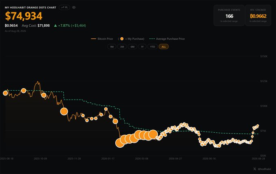Open the X logo icon beside @hodlhabit
This screenshot has width=276, height=174.
(x=255, y=169)
